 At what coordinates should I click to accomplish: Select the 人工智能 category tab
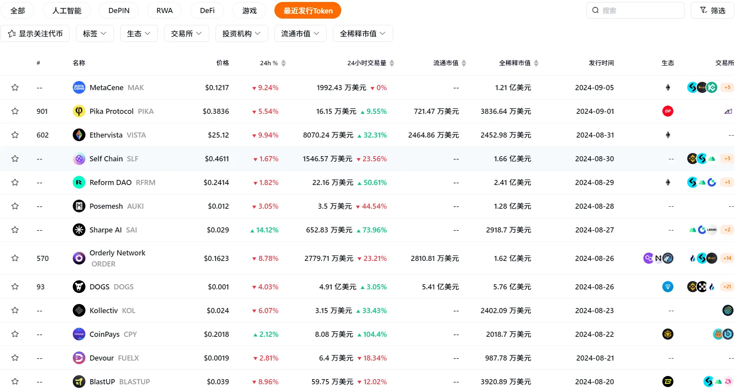click(x=67, y=11)
